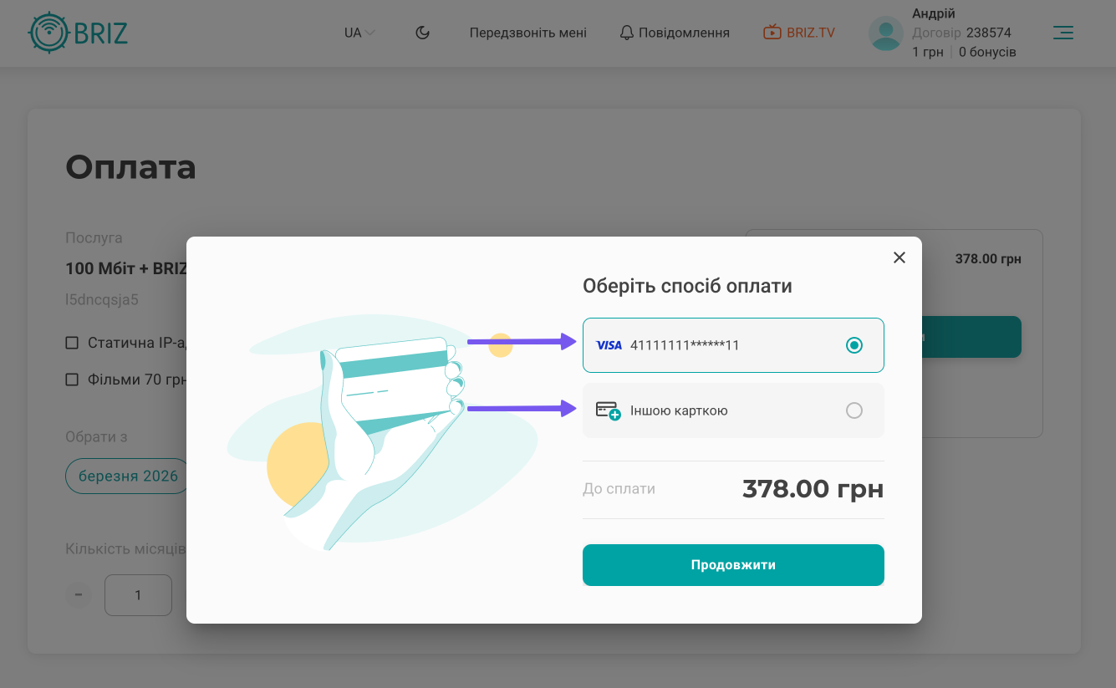Decrease months with the minus button

point(79,595)
